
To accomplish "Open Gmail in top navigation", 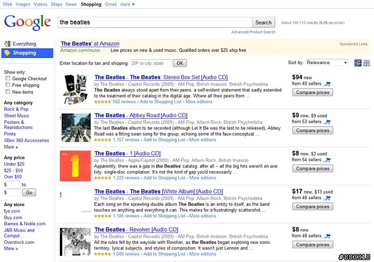I will pos(111,4).
